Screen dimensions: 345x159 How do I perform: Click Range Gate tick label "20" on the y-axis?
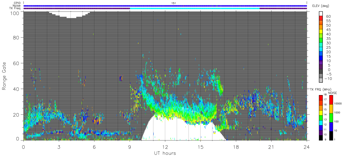pyautogui.click(x=16, y=115)
